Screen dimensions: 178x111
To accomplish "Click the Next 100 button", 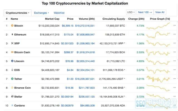I will pos(145,12).
